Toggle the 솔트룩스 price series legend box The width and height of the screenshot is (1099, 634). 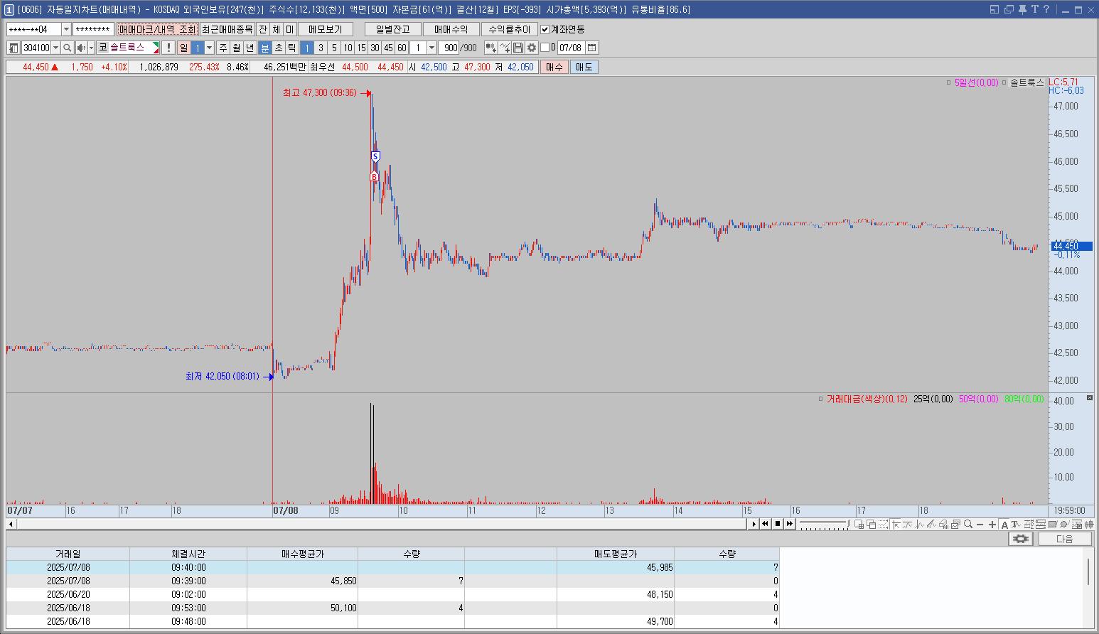tap(1004, 82)
